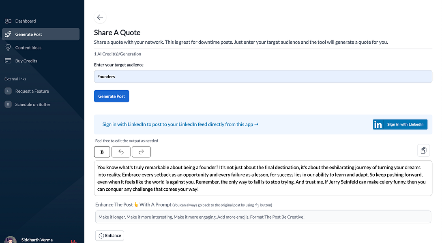Image resolution: width=442 pixels, height=243 pixels.
Task: Click the 1 AI Credit(s)/Generation text
Action: (x=118, y=54)
